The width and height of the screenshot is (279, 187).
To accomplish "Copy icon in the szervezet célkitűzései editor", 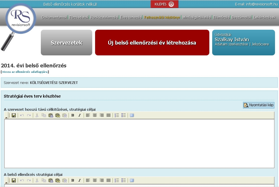I will click(44, 115).
